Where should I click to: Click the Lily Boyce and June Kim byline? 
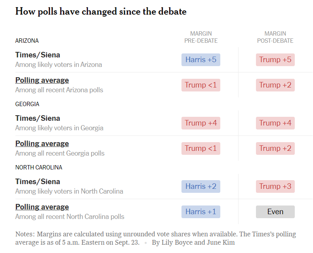tap(193, 242)
